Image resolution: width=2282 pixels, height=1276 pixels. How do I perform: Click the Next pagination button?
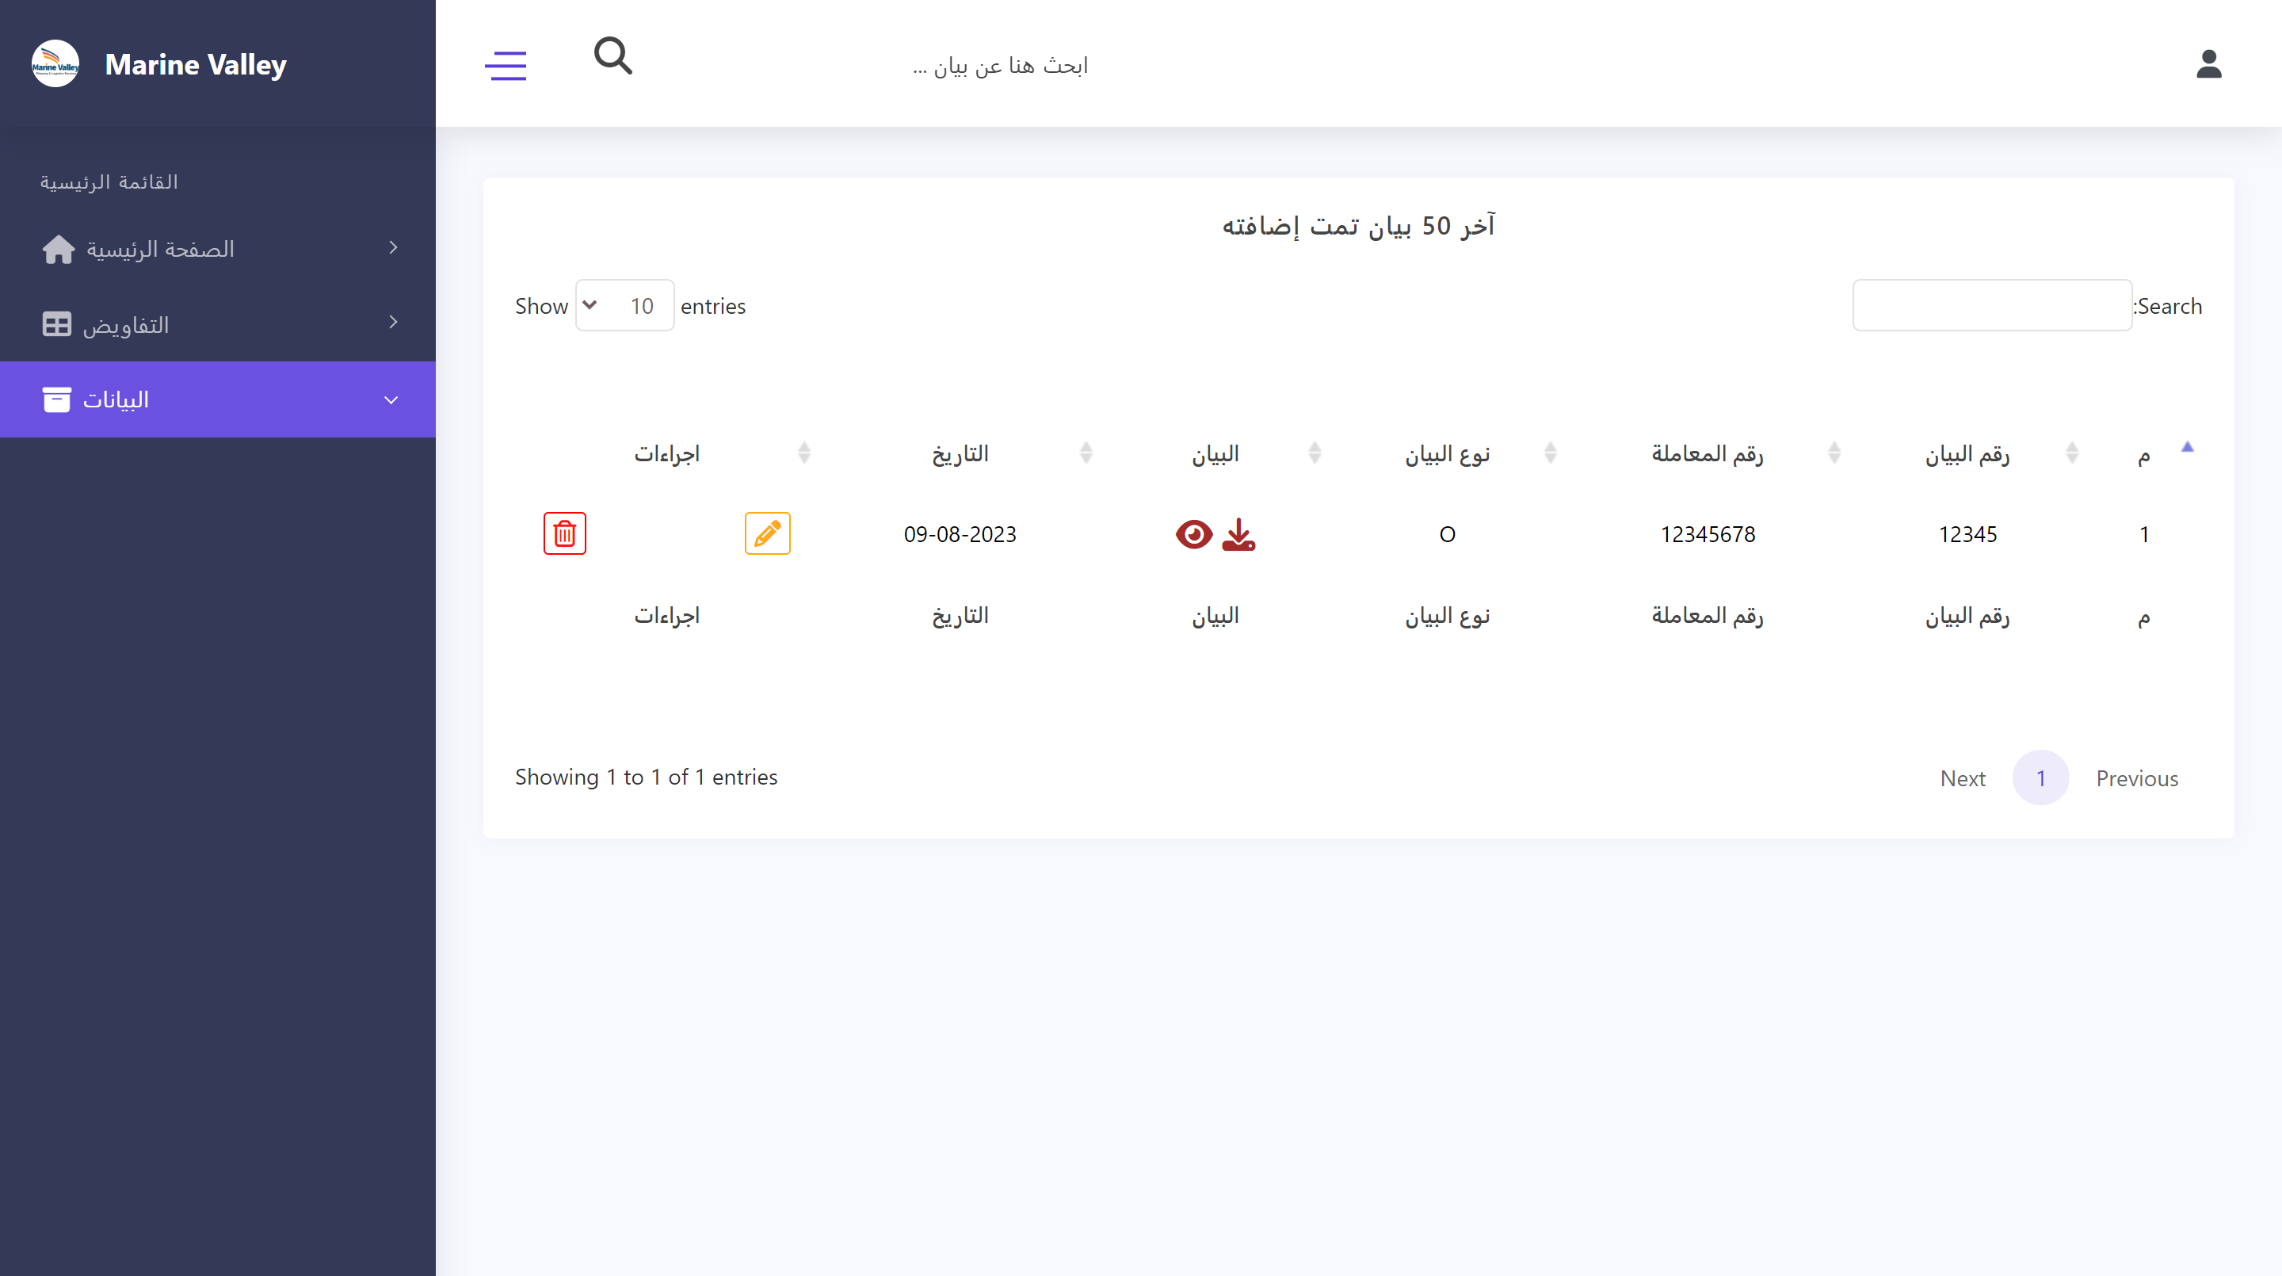[1963, 777]
